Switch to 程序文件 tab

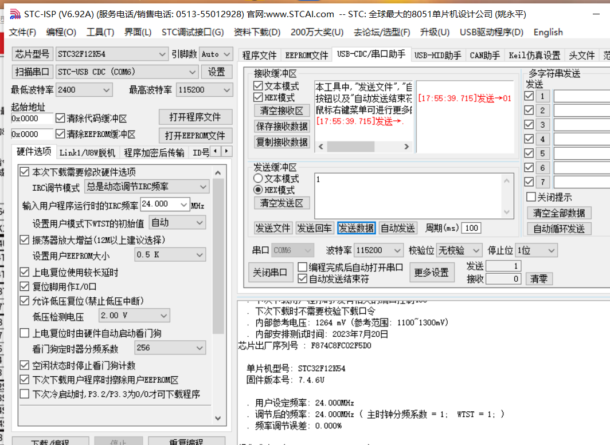[x=260, y=56]
